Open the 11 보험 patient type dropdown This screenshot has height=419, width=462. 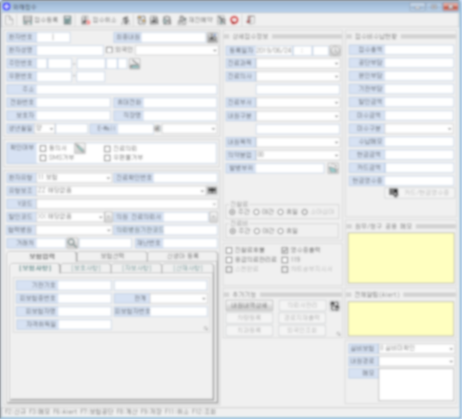74,177
